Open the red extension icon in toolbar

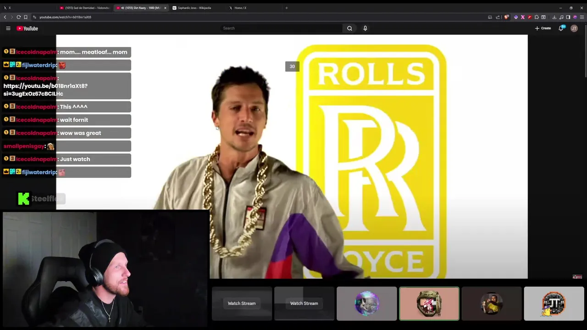coord(530,17)
